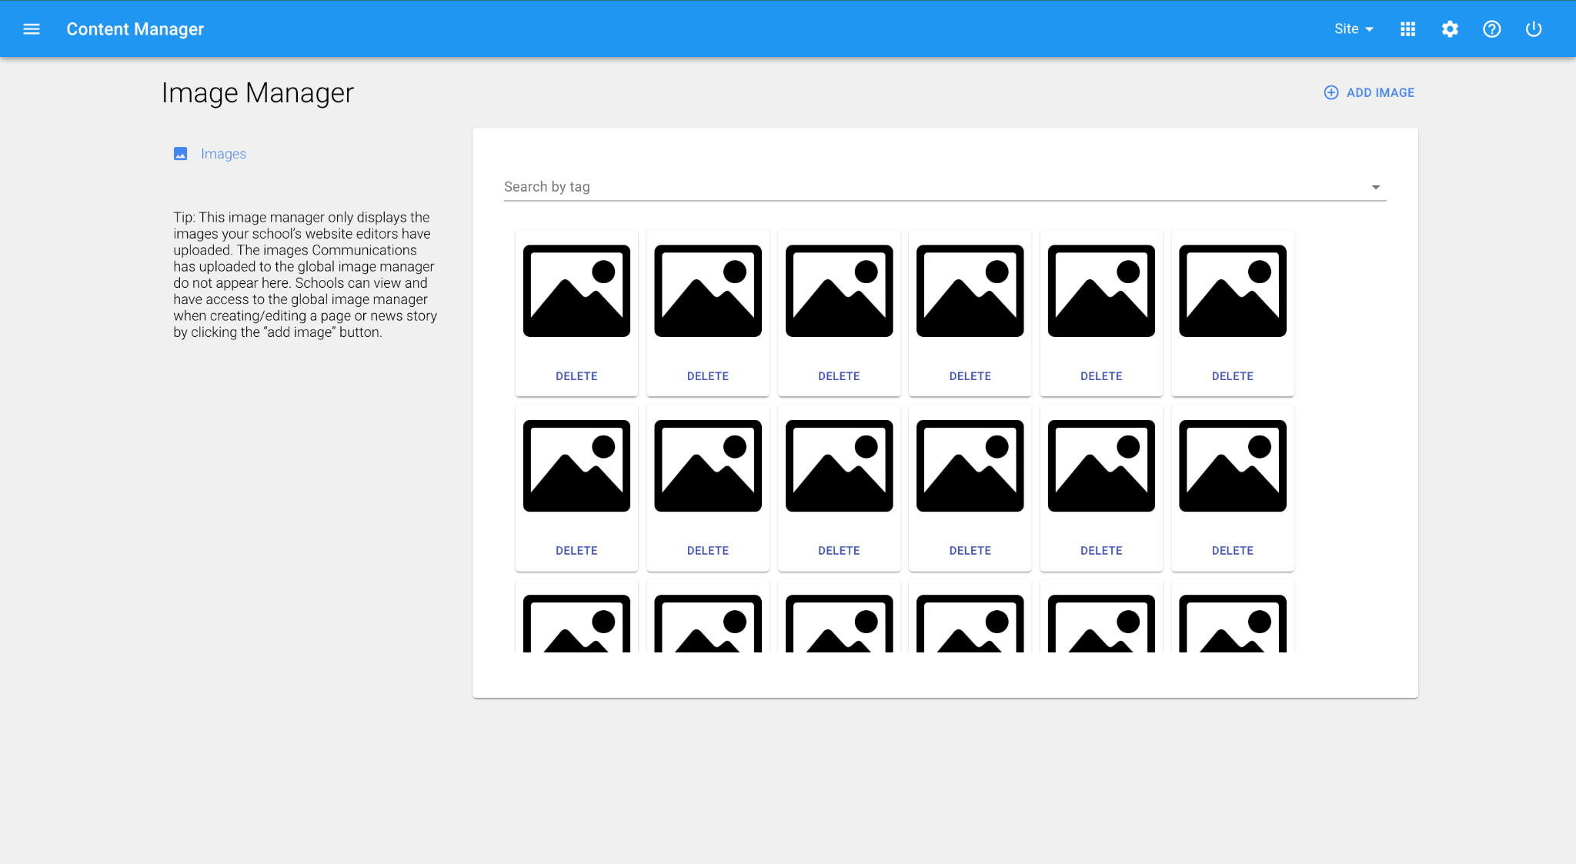
Task: Select second image thumbnail in second row
Action: point(707,465)
